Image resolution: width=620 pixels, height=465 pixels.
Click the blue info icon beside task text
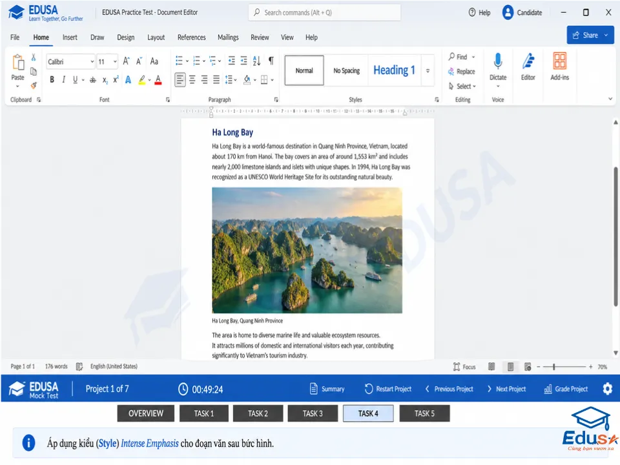tap(28, 443)
